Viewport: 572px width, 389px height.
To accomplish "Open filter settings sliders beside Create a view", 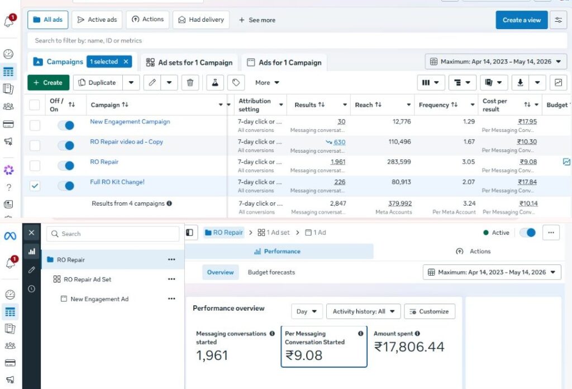I will pos(558,20).
